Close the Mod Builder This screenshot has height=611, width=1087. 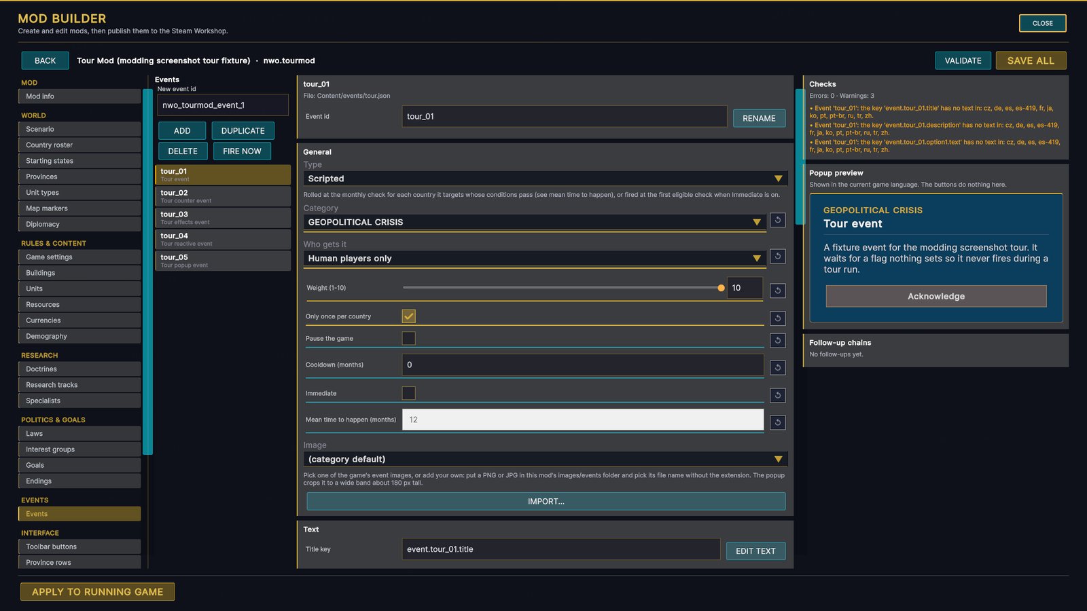pos(1042,23)
